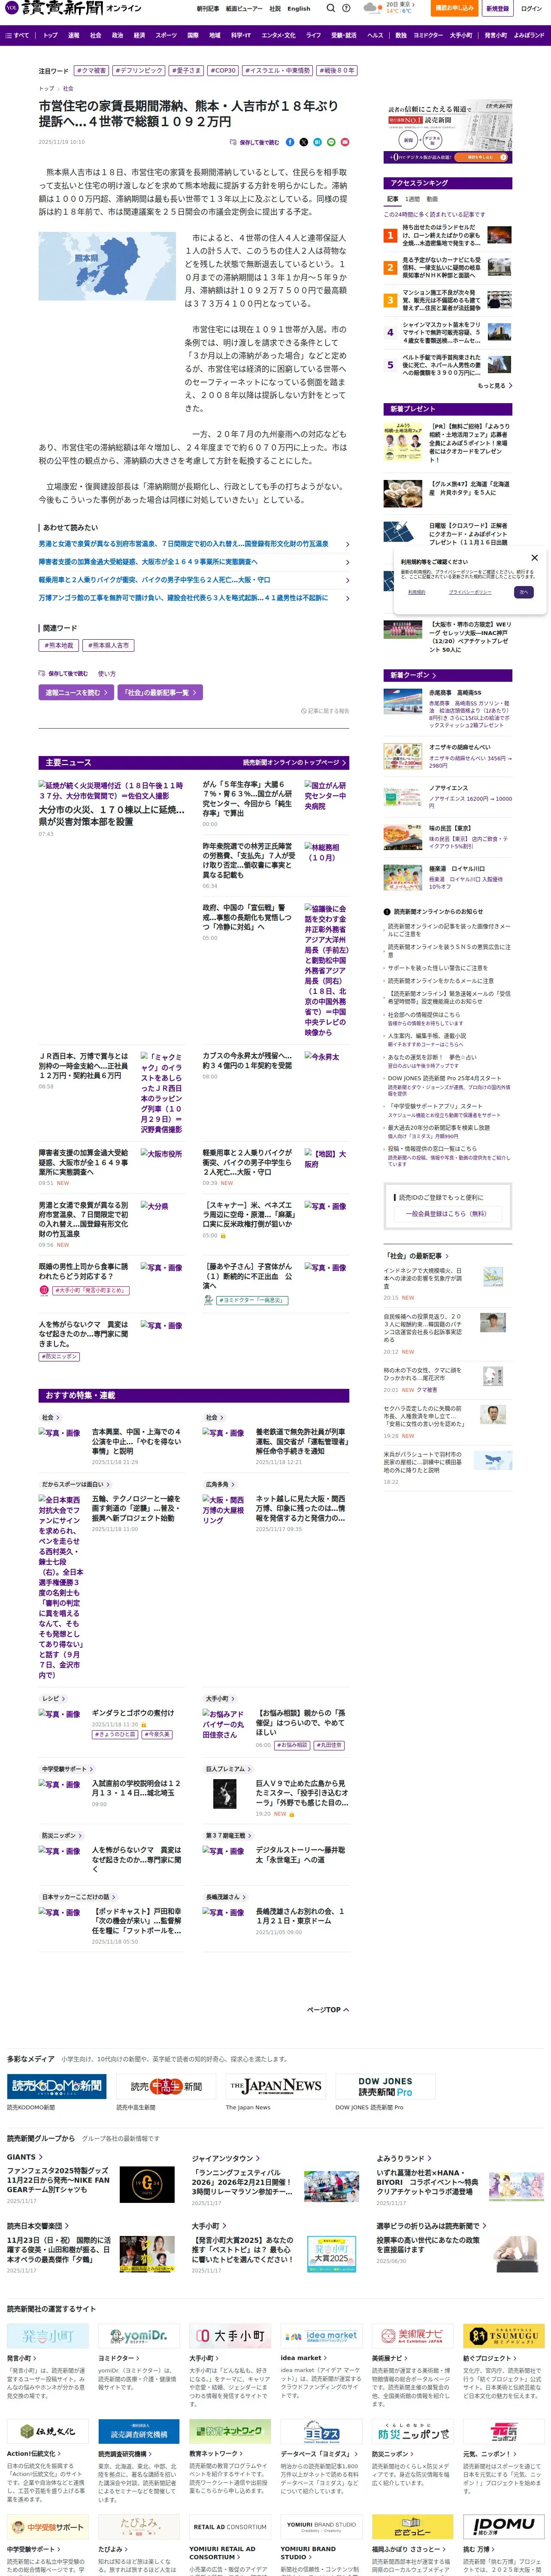This screenshot has width=551, height=2576.
Task: Select 政治 in the top navigation bar
Action: pyautogui.click(x=118, y=35)
